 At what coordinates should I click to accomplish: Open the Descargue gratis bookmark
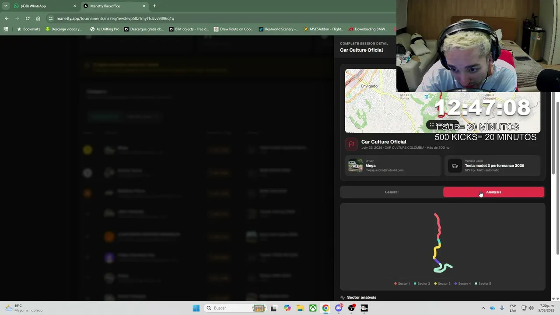click(x=144, y=29)
